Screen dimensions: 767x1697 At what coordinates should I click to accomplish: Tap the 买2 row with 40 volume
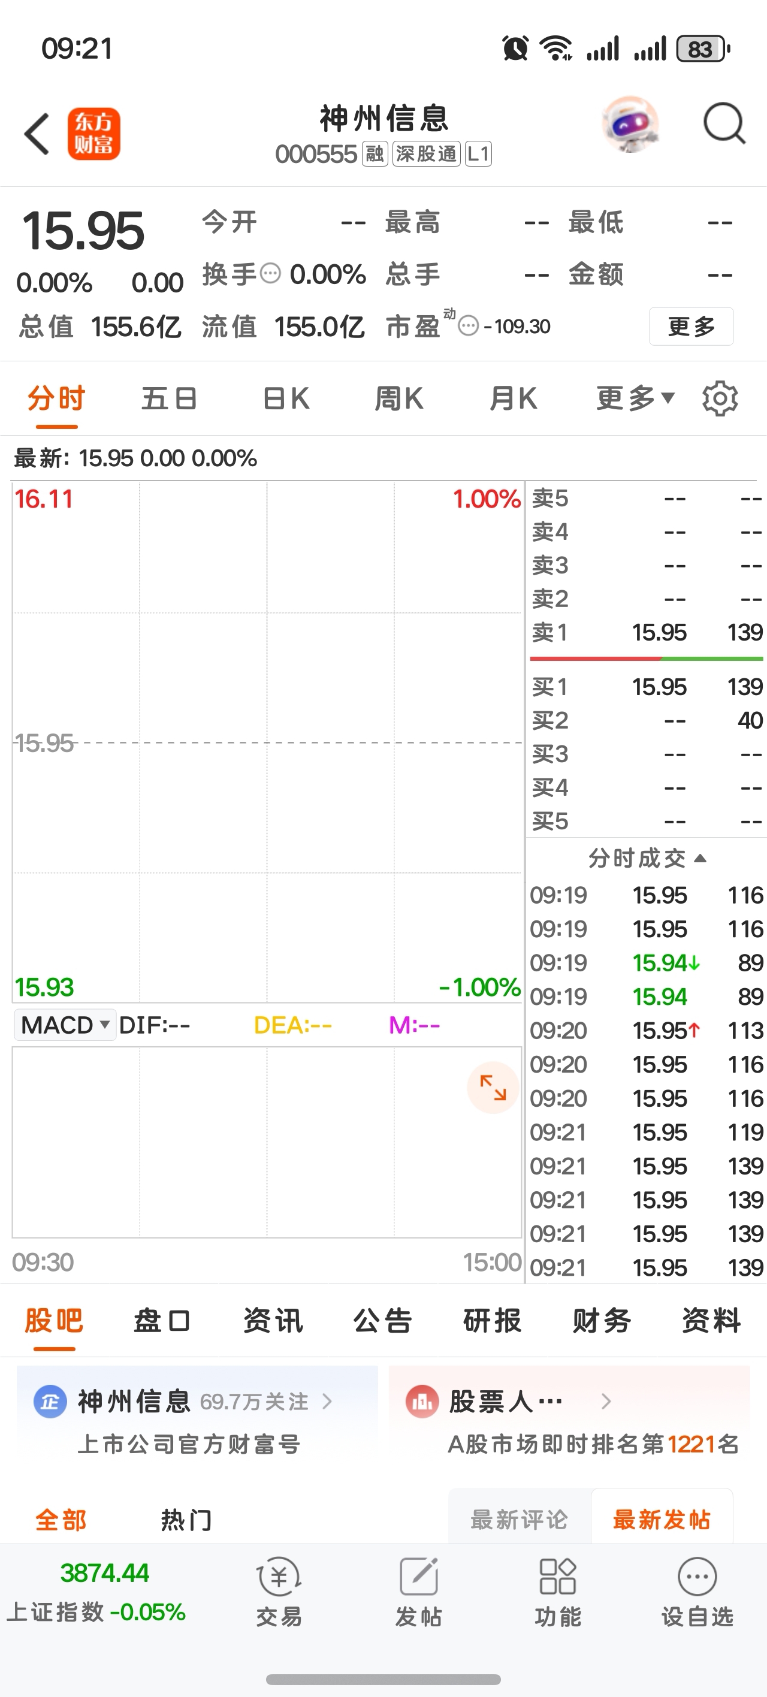(647, 721)
